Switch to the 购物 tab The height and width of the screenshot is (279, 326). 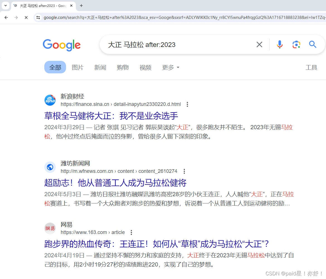[123, 67]
